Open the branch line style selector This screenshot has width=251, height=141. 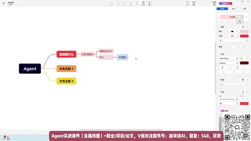tap(229, 99)
